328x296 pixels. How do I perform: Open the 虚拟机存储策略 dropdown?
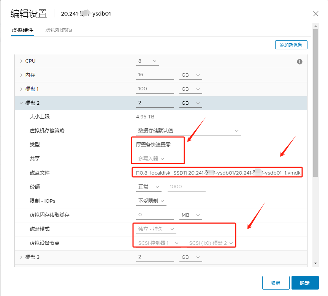188,131
